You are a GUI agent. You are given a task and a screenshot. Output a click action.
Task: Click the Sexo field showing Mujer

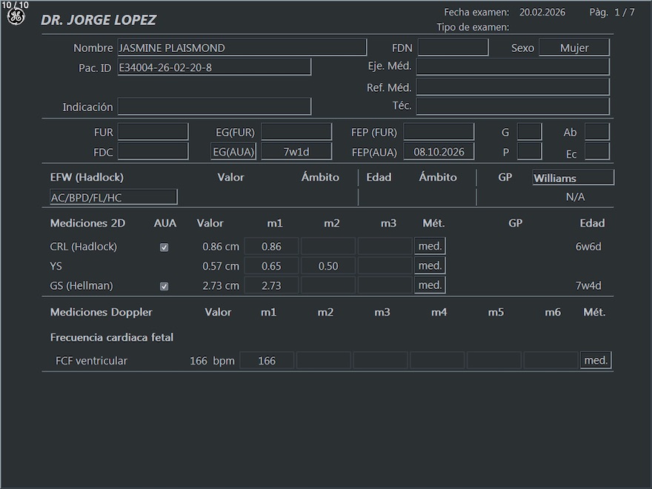(x=573, y=48)
